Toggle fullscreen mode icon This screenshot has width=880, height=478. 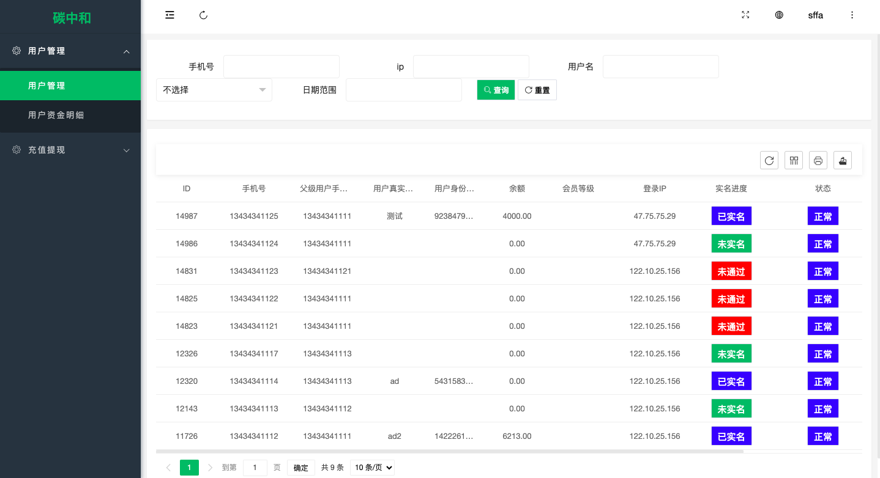click(745, 15)
